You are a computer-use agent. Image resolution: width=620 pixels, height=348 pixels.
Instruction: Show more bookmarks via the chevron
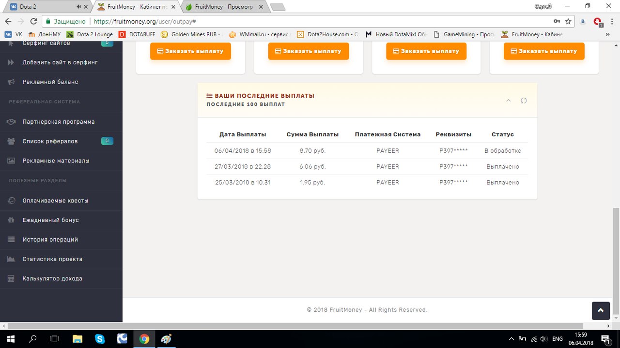[607, 34]
